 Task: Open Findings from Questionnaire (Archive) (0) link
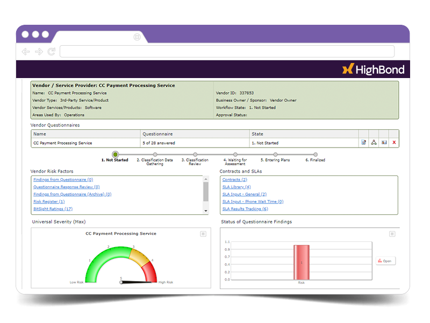pyautogui.click(x=73, y=194)
